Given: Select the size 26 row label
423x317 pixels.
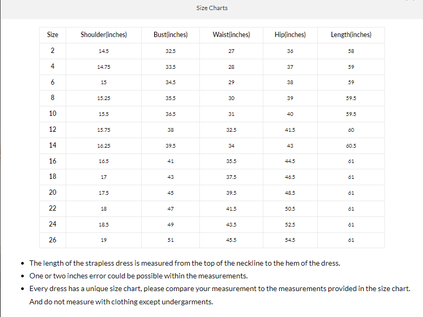Looking at the screenshot, I should pyautogui.click(x=52, y=240).
